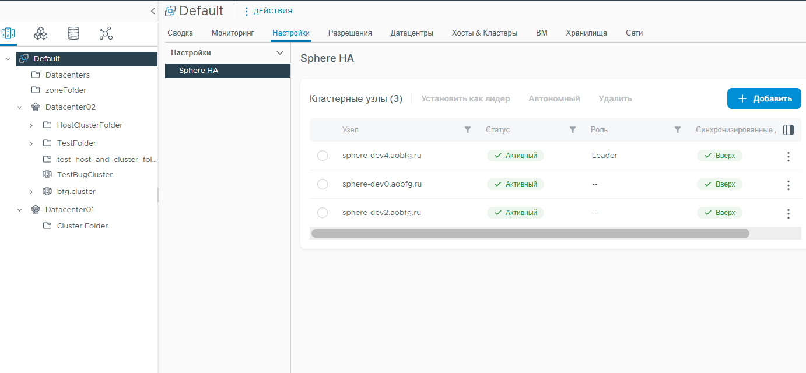Click the Удалить button
Viewport: 806px width, 373px height.
coord(615,99)
